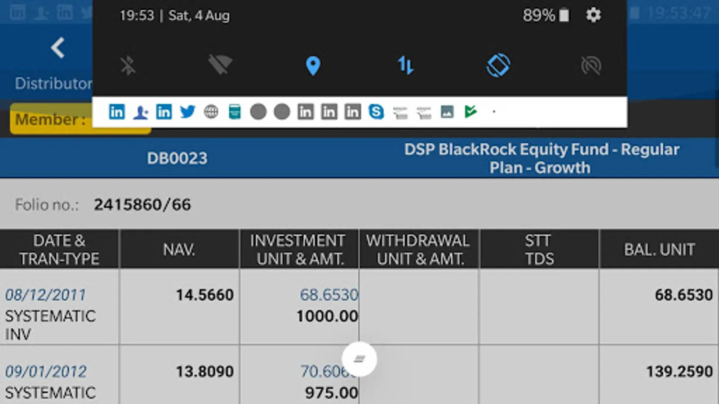
Task: Tap the battery icon beside 89%
Action: [x=564, y=16]
